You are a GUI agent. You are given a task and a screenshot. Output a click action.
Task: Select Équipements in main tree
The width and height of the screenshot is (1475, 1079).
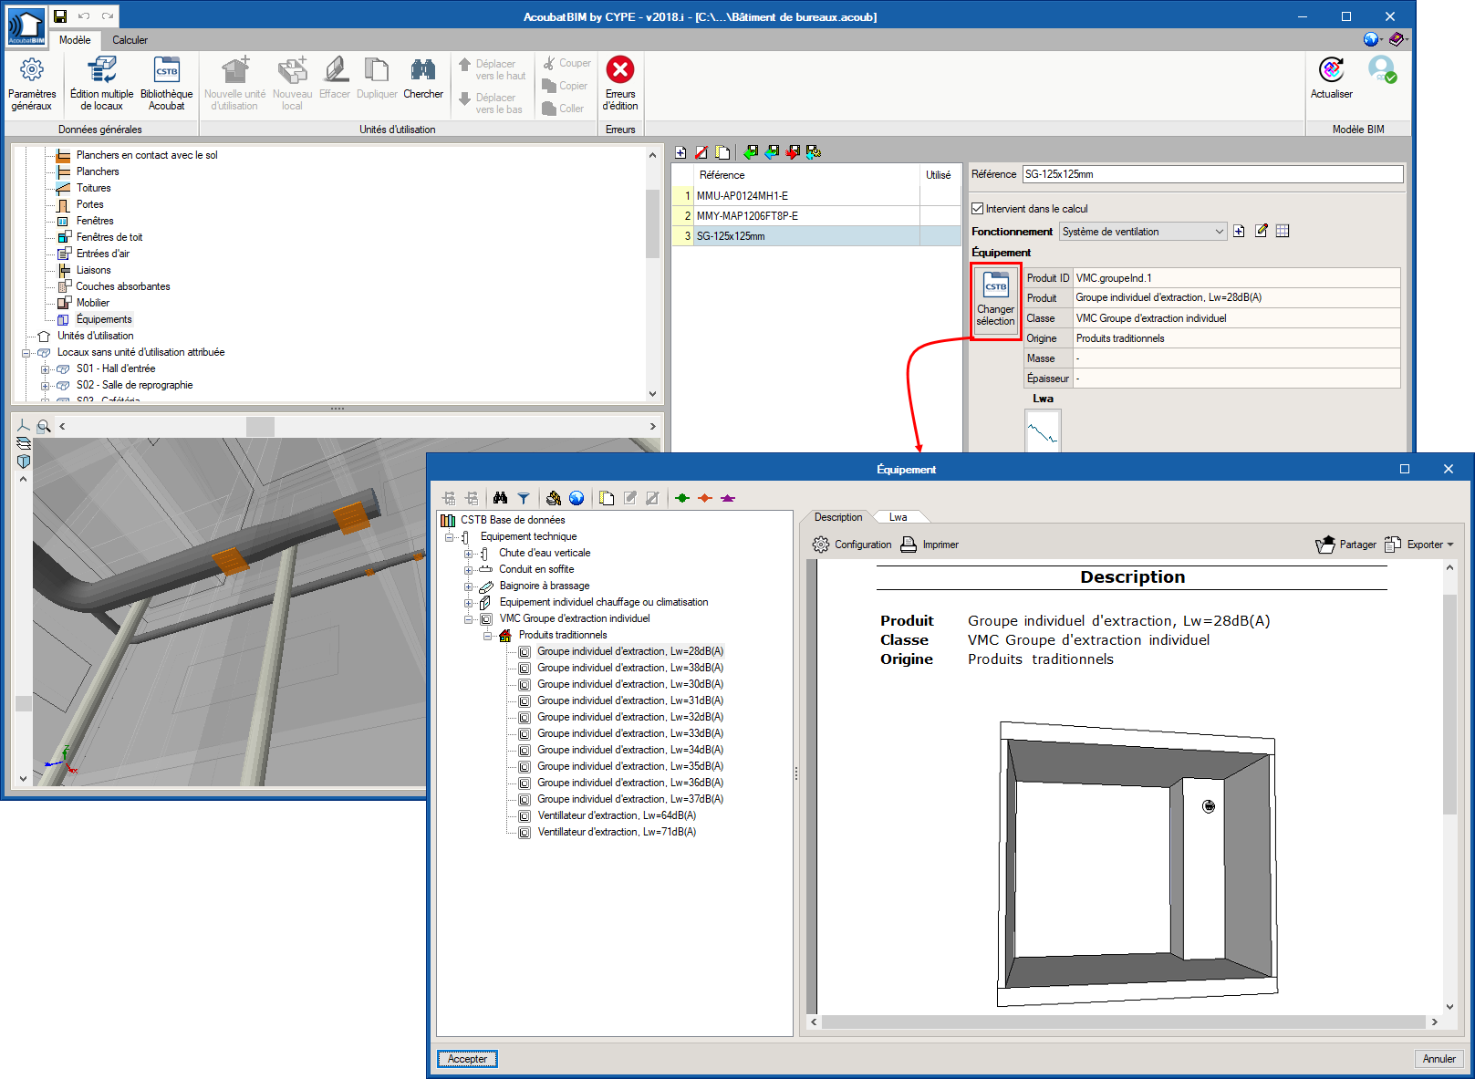(x=104, y=319)
